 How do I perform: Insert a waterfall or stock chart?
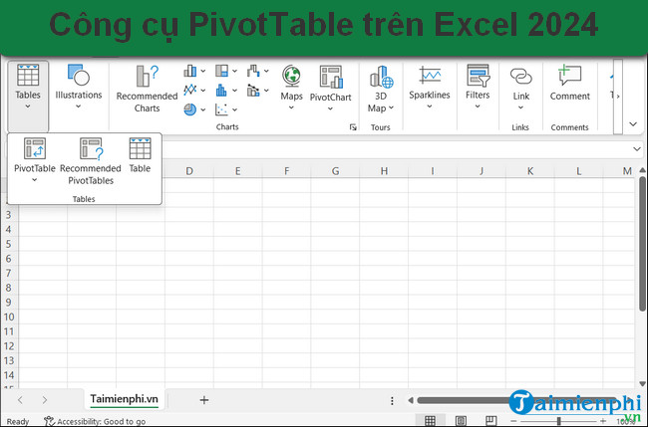tap(253, 71)
